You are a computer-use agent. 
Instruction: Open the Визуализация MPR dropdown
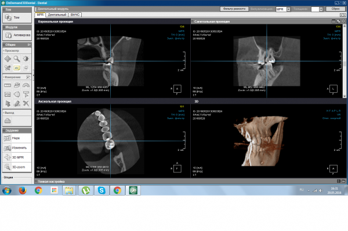288,9
